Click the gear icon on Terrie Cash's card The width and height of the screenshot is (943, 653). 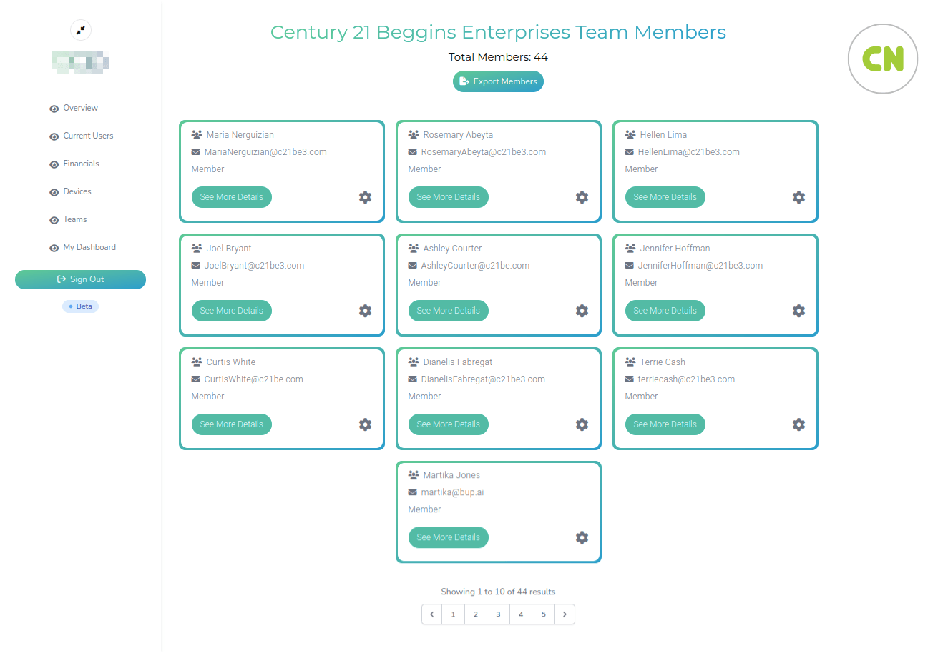[x=798, y=424]
